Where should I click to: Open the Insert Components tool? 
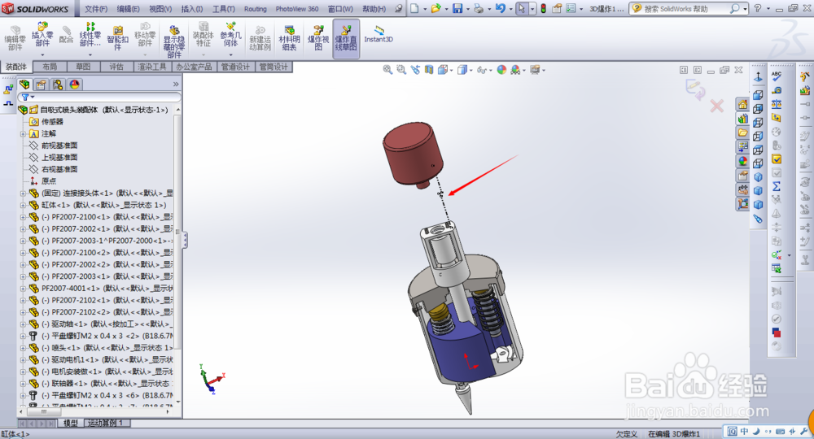pyautogui.click(x=42, y=34)
